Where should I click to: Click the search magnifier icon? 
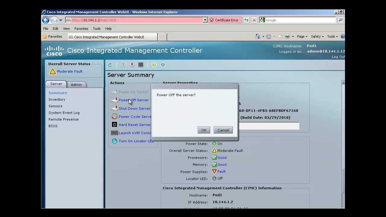point(340,20)
